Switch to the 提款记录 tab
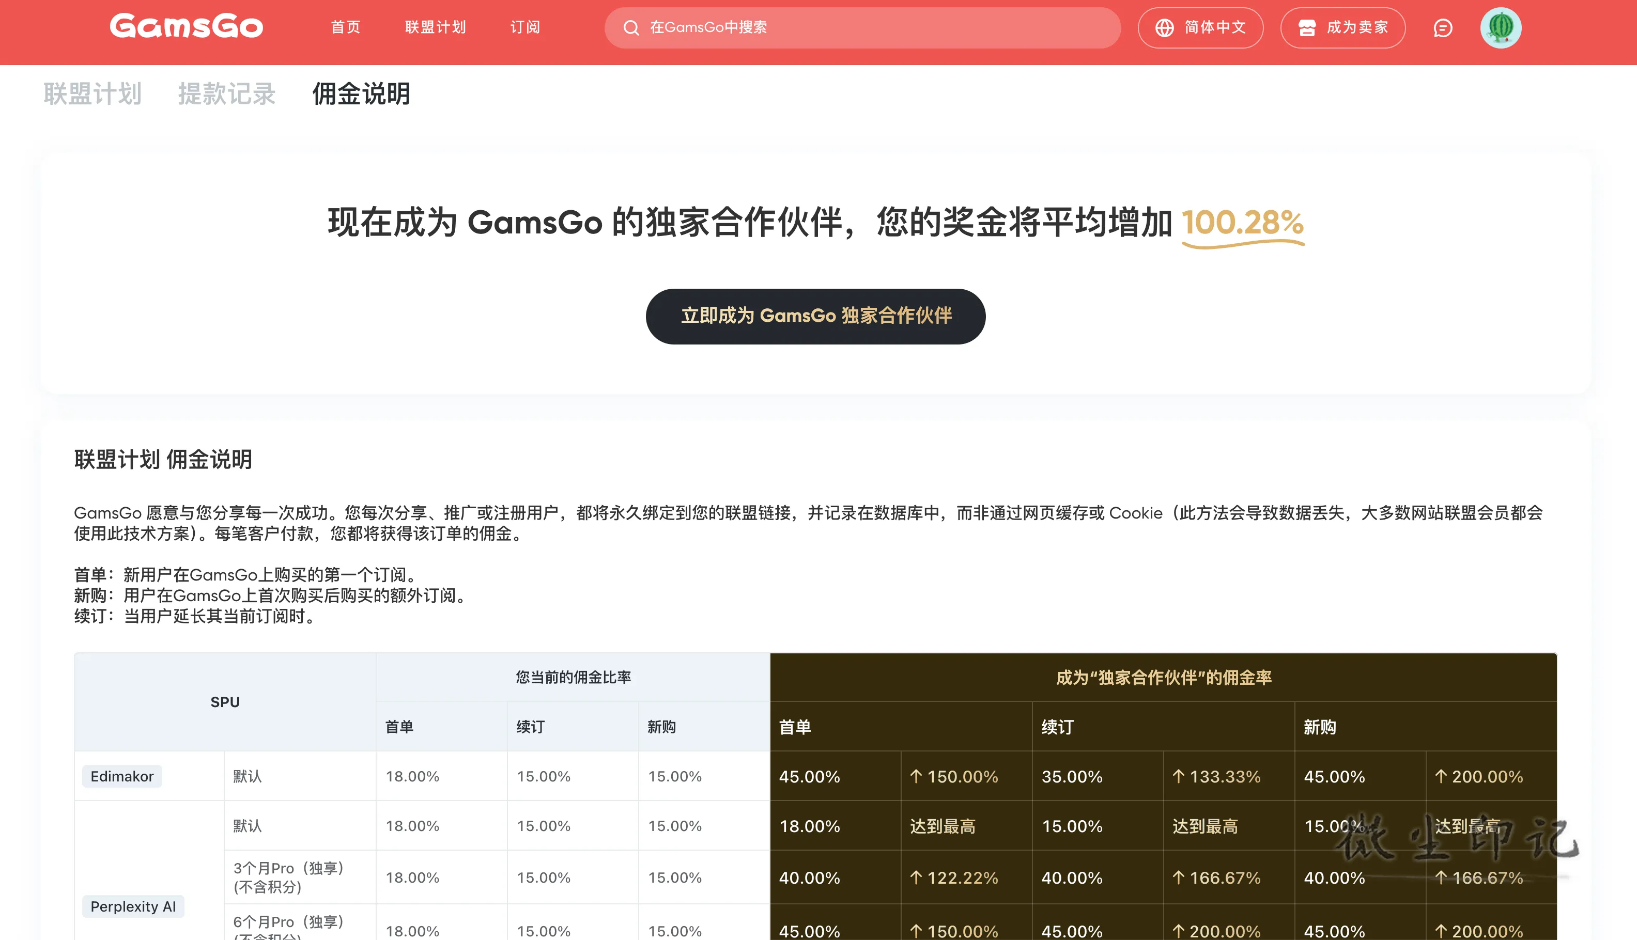Image resolution: width=1637 pixels, height=940 pixels. point(227,93)
